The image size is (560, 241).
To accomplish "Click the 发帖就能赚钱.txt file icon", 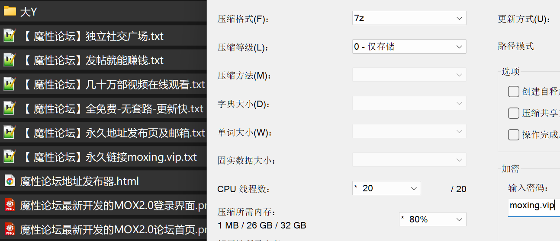I will tap(10, 60).
